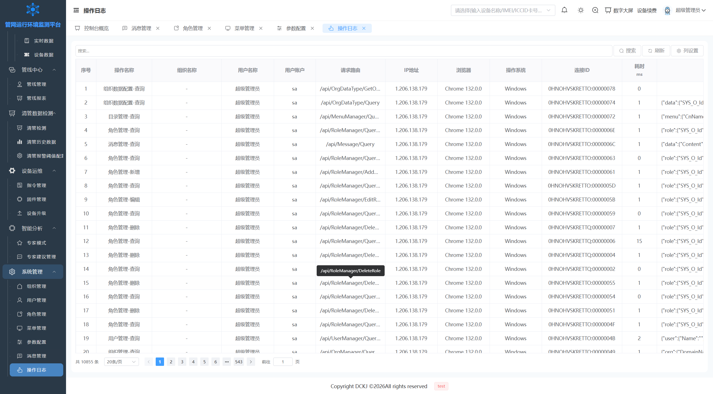This screenshot has width=713, height=394.
Task: Collapse the 清管数据检测 menu group
Action: click(x=33, y=113)
